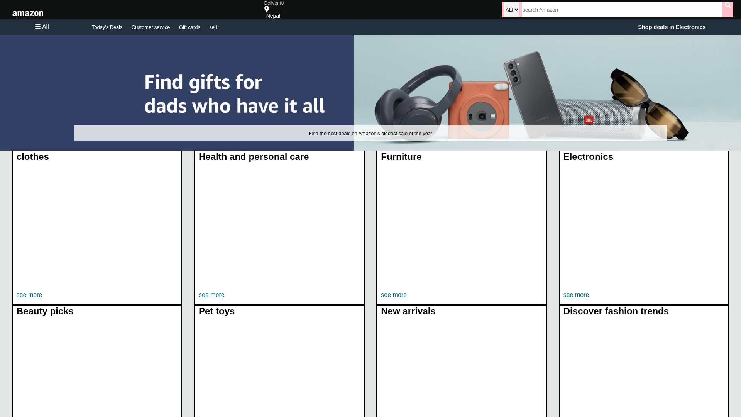The image size is (741, 417).
Task: Click Shop deals in Electronics
Action: (x=672, y=27)
